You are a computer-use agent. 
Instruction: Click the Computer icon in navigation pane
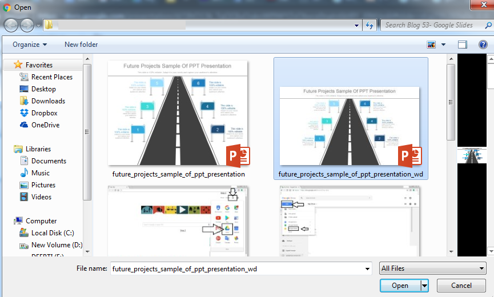coord(18,221)
